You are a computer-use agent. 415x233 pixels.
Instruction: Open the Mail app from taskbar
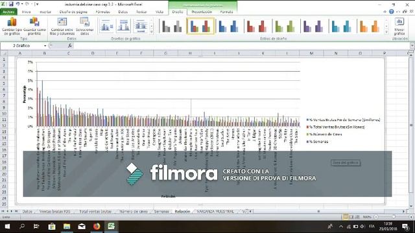click(x=82, y=227)
